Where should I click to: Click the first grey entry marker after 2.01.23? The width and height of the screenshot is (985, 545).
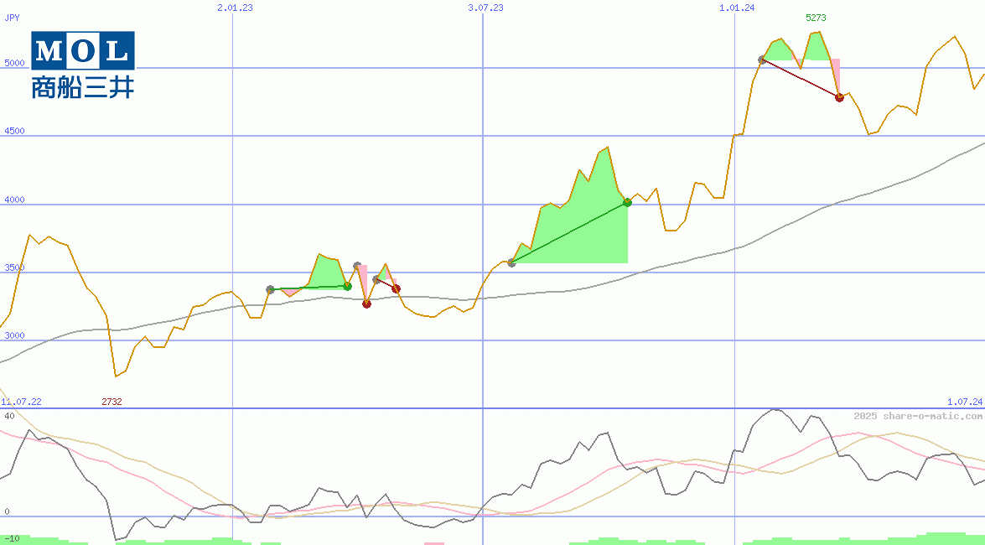click(270, 290)
